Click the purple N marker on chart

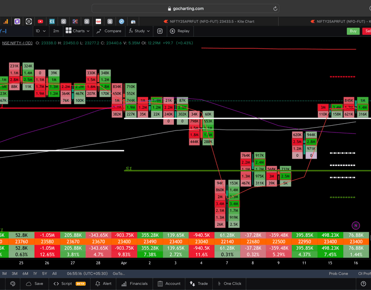pyautogui.click(x=356, y=225)
